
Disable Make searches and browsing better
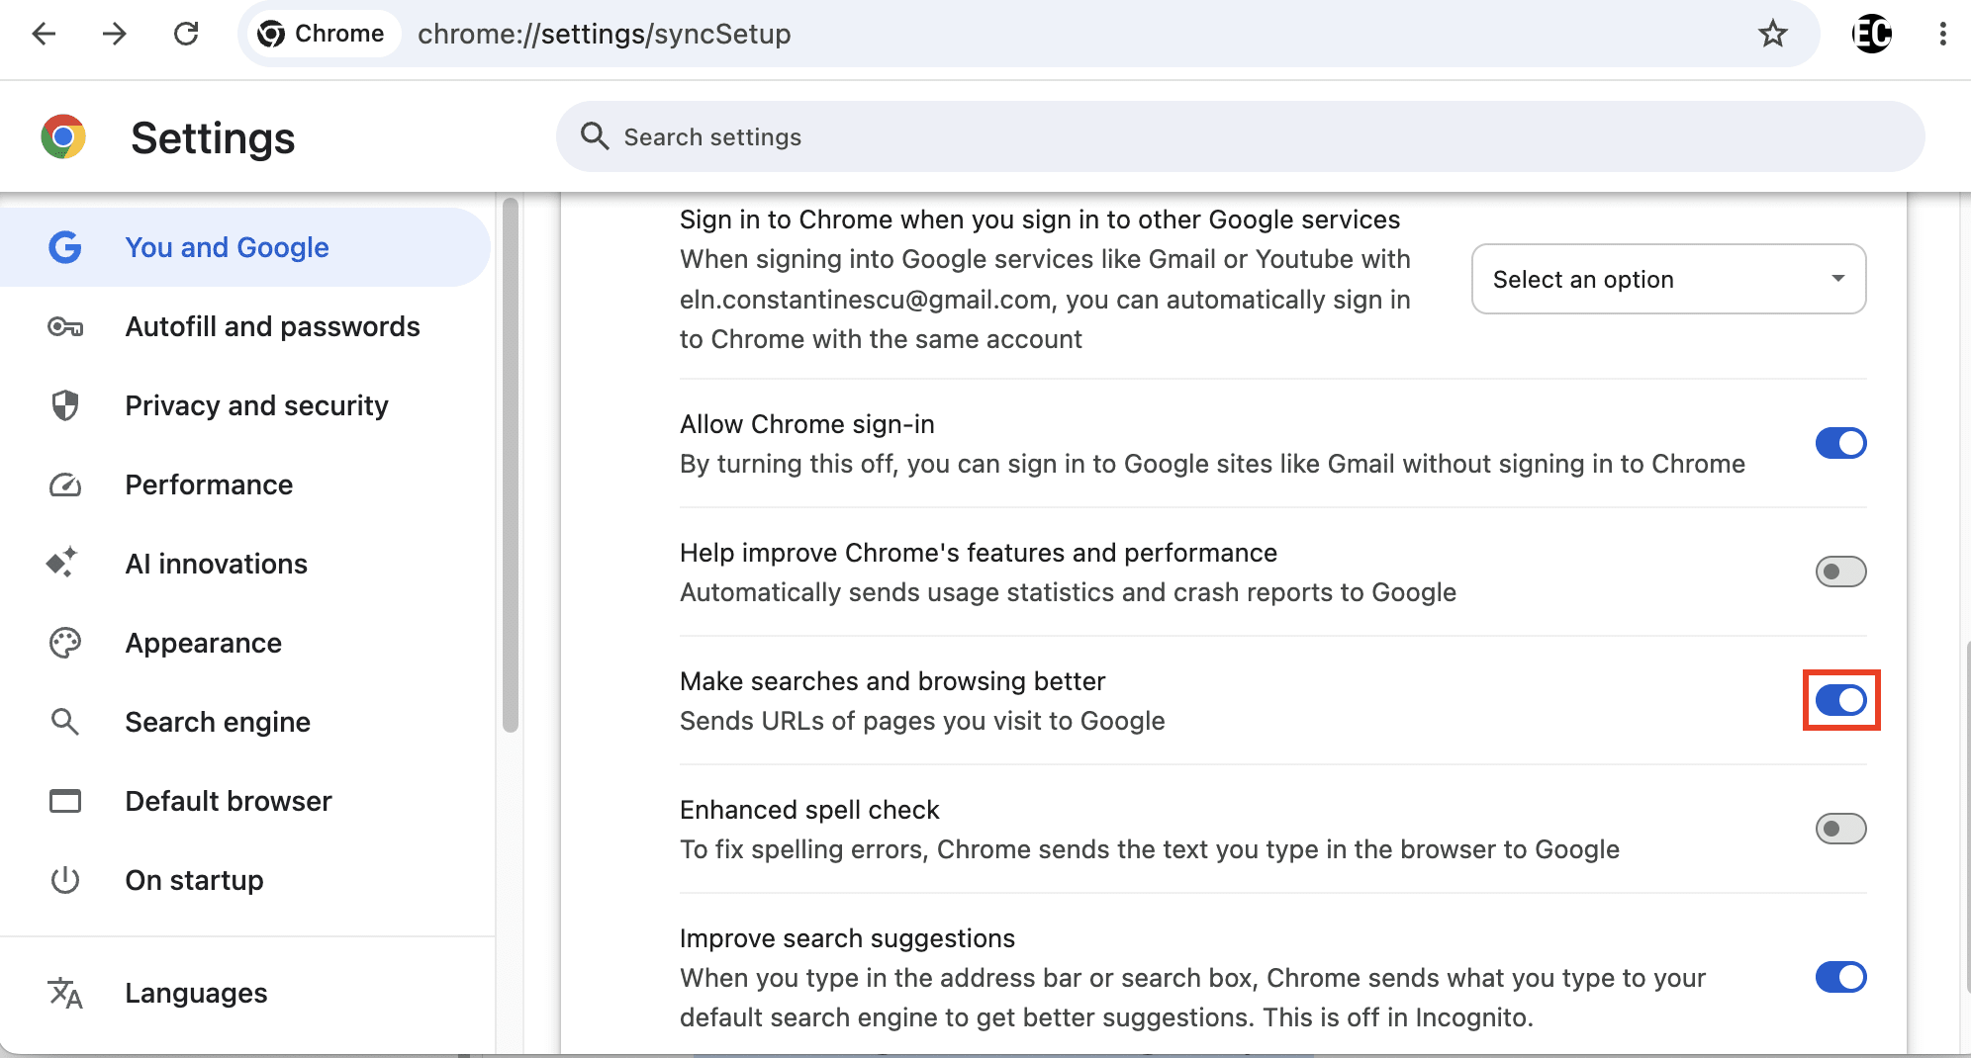[1840, 700]
